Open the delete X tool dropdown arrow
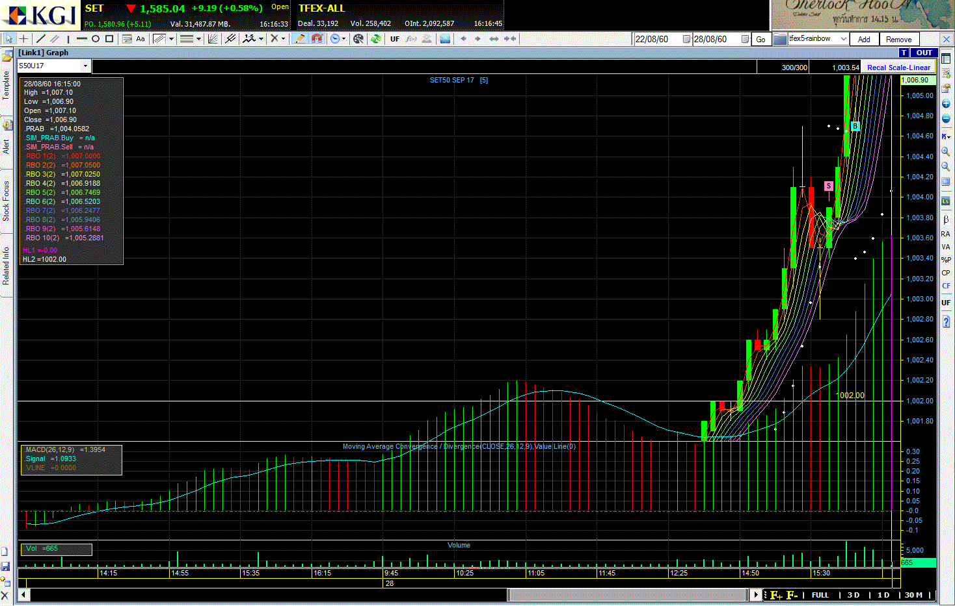Image resolution: width=955 pixels, height=606 pixels. coord(283,39)
